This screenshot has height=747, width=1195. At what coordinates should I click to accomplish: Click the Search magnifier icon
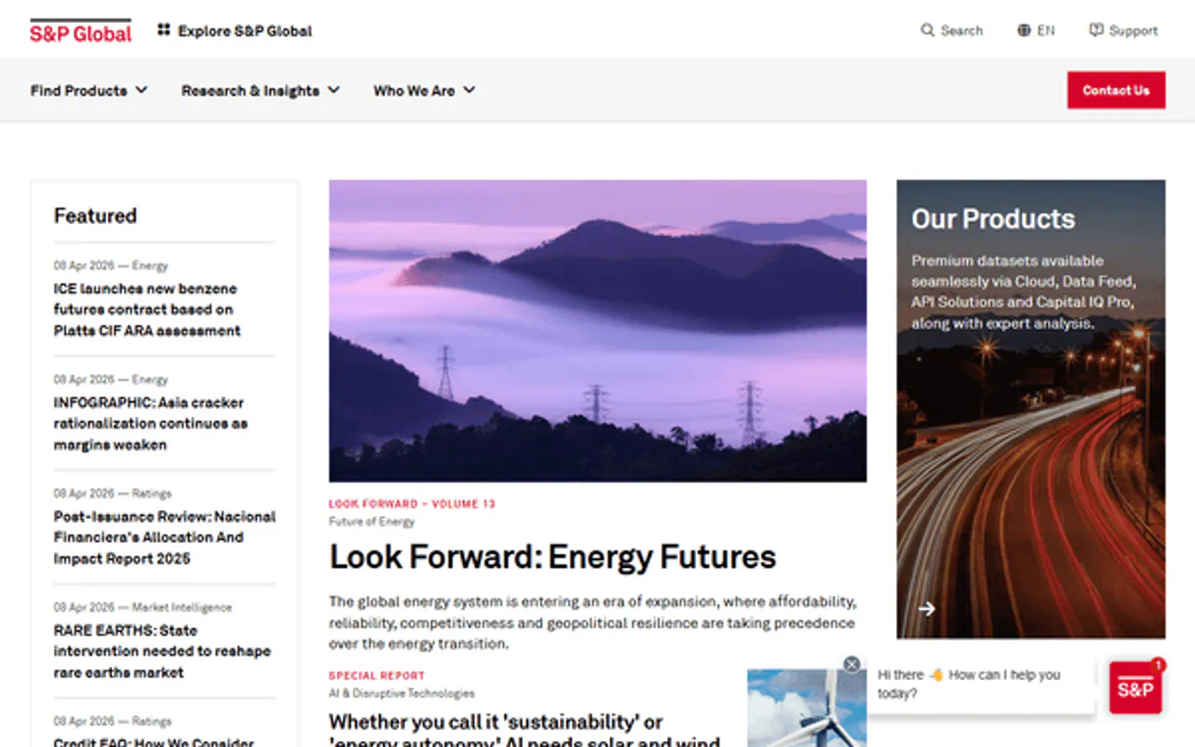(x=927, y=30)
